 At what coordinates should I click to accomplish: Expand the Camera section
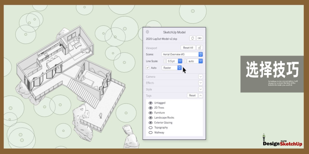pos(201,77)
